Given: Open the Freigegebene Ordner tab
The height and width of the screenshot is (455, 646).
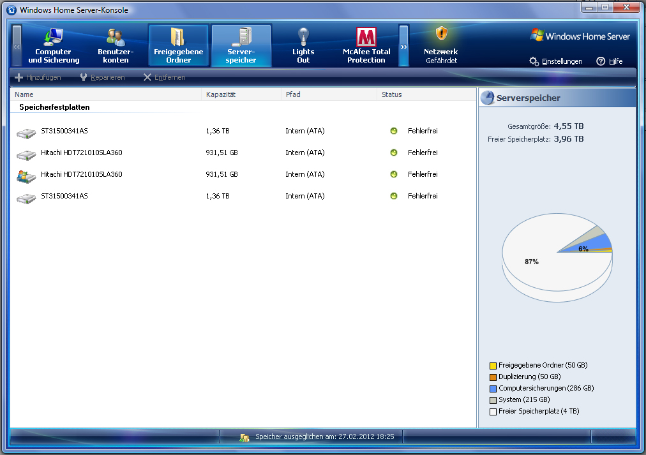Looking at the screenshot, I should click(x=178, y=45).
